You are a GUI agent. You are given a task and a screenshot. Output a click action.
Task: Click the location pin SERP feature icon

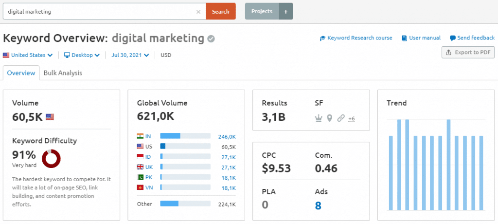(x=330, y=118)
